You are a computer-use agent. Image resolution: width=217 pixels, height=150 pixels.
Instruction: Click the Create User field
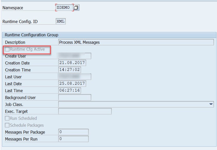75,56
